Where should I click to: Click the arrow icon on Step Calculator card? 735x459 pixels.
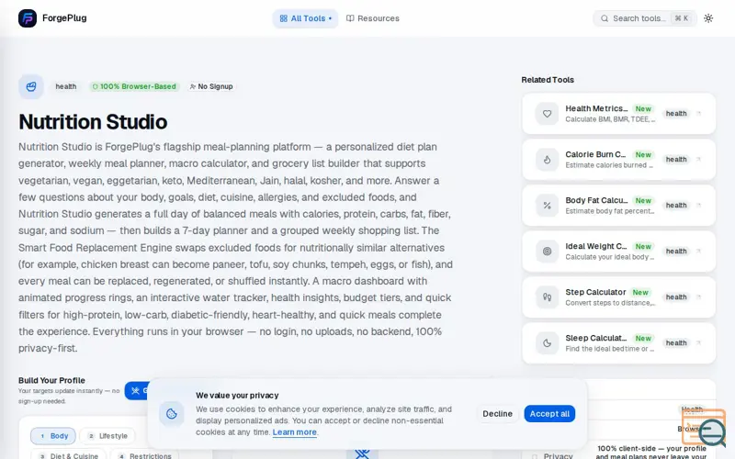point(698,297)
